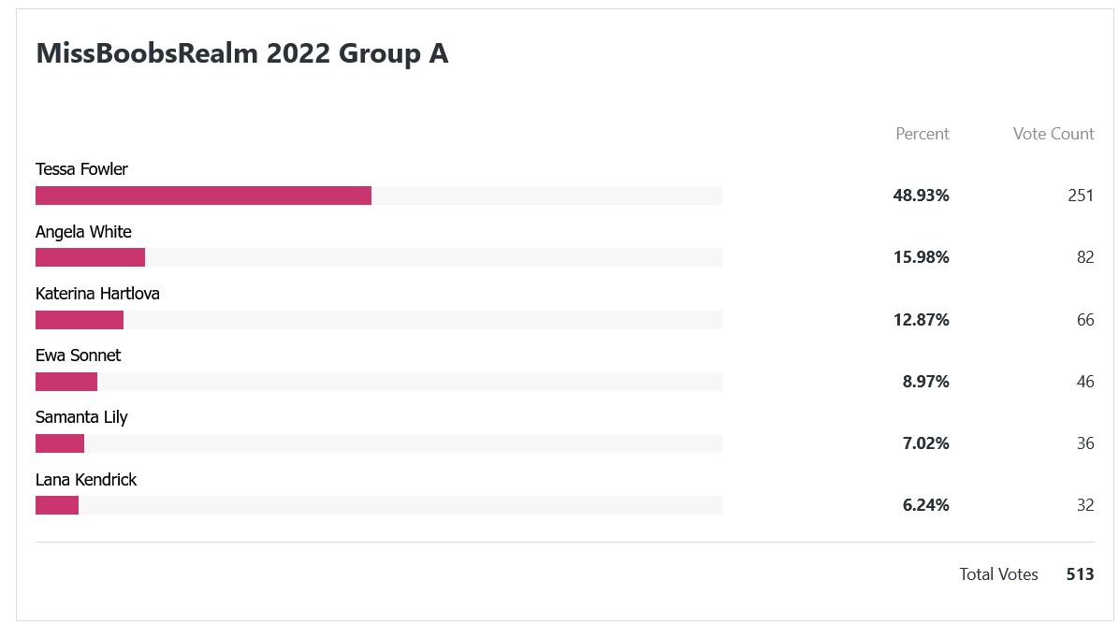
Task: Select the Samanta Lily option label
Action: click(81, 417)
